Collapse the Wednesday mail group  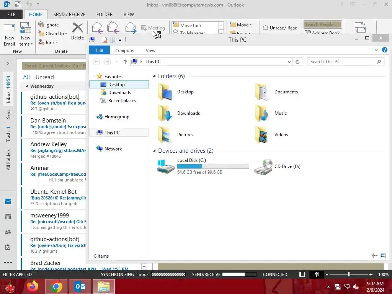[27, 86]
